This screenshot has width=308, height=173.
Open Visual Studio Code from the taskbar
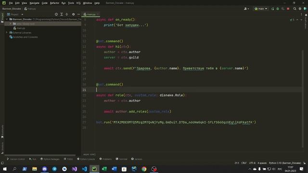click(84, 169)
